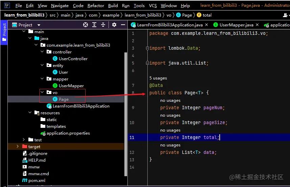Click the Collapse All icon in Project panel

tap(103, 25)
